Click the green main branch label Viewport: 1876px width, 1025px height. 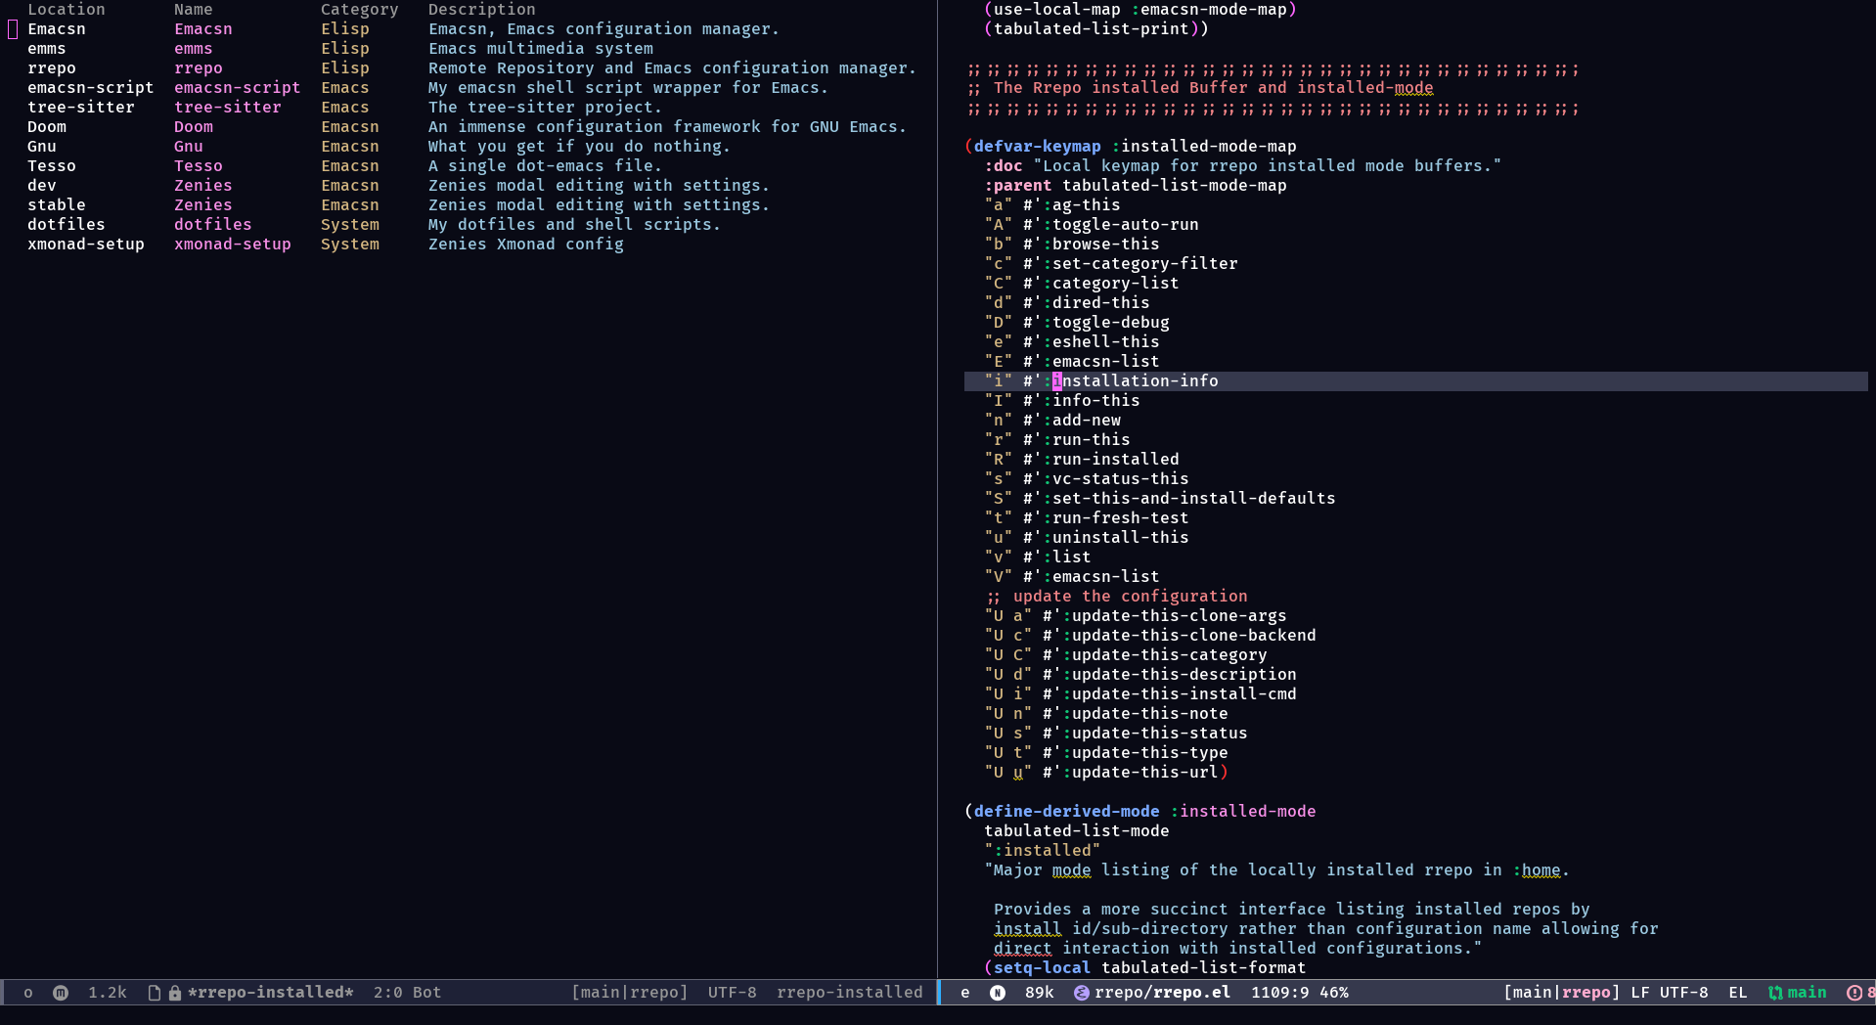tap(1807, 993)
